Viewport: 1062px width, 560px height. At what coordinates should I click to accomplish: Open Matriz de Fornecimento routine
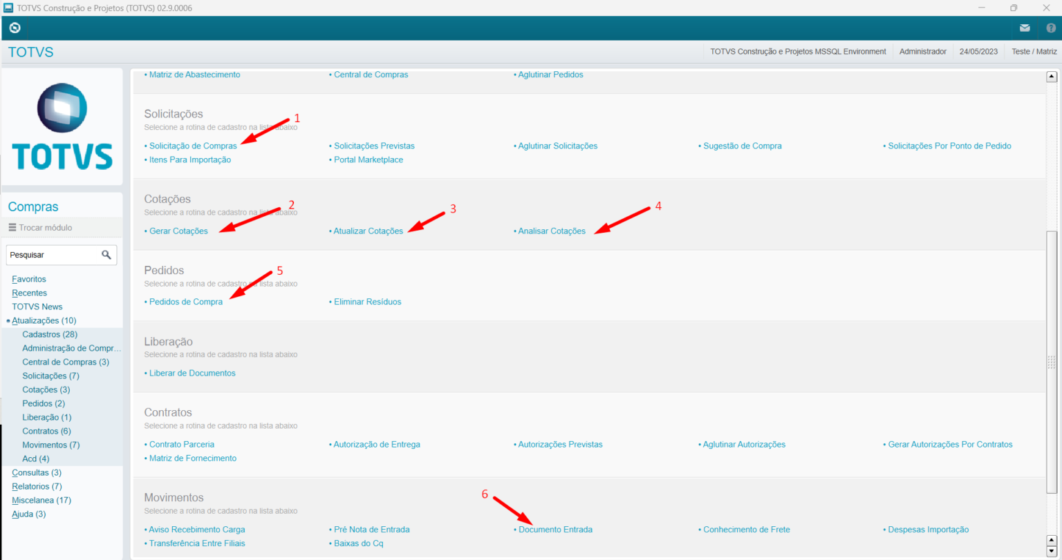point(193,458)
